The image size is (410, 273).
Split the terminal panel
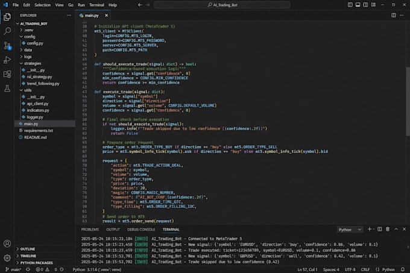pos(380,229)
